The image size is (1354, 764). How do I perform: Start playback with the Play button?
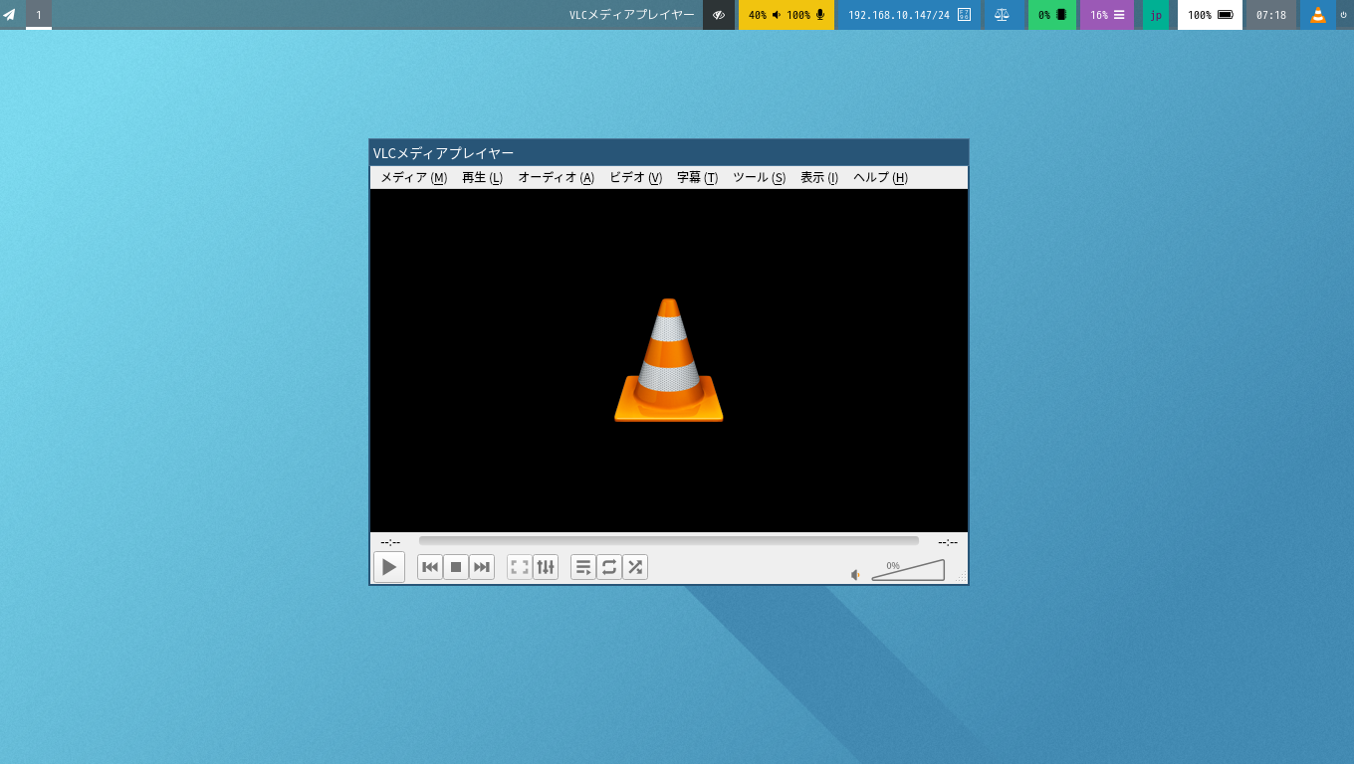(389, 567)
